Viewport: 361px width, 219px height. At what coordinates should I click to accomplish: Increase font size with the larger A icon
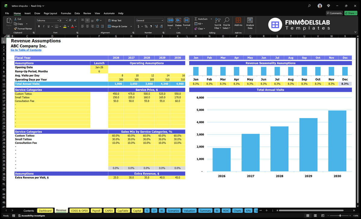70,20
